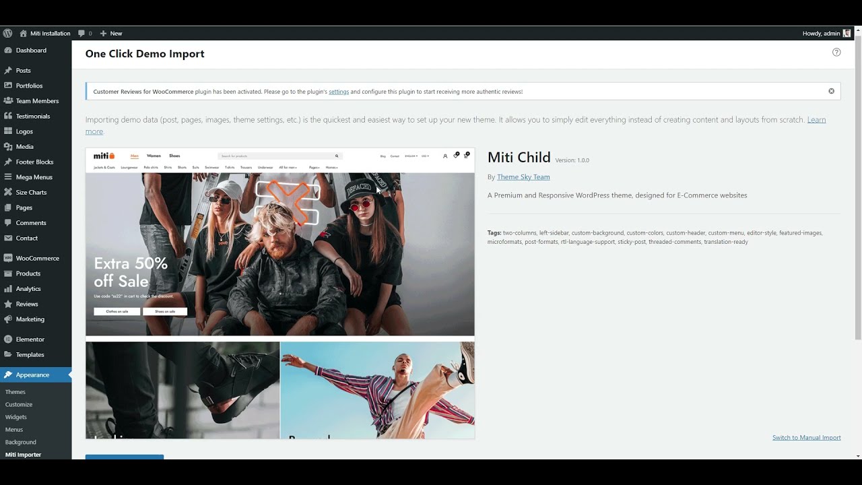Click the comments bubble icon in admin bar

[x=81, y=33]
